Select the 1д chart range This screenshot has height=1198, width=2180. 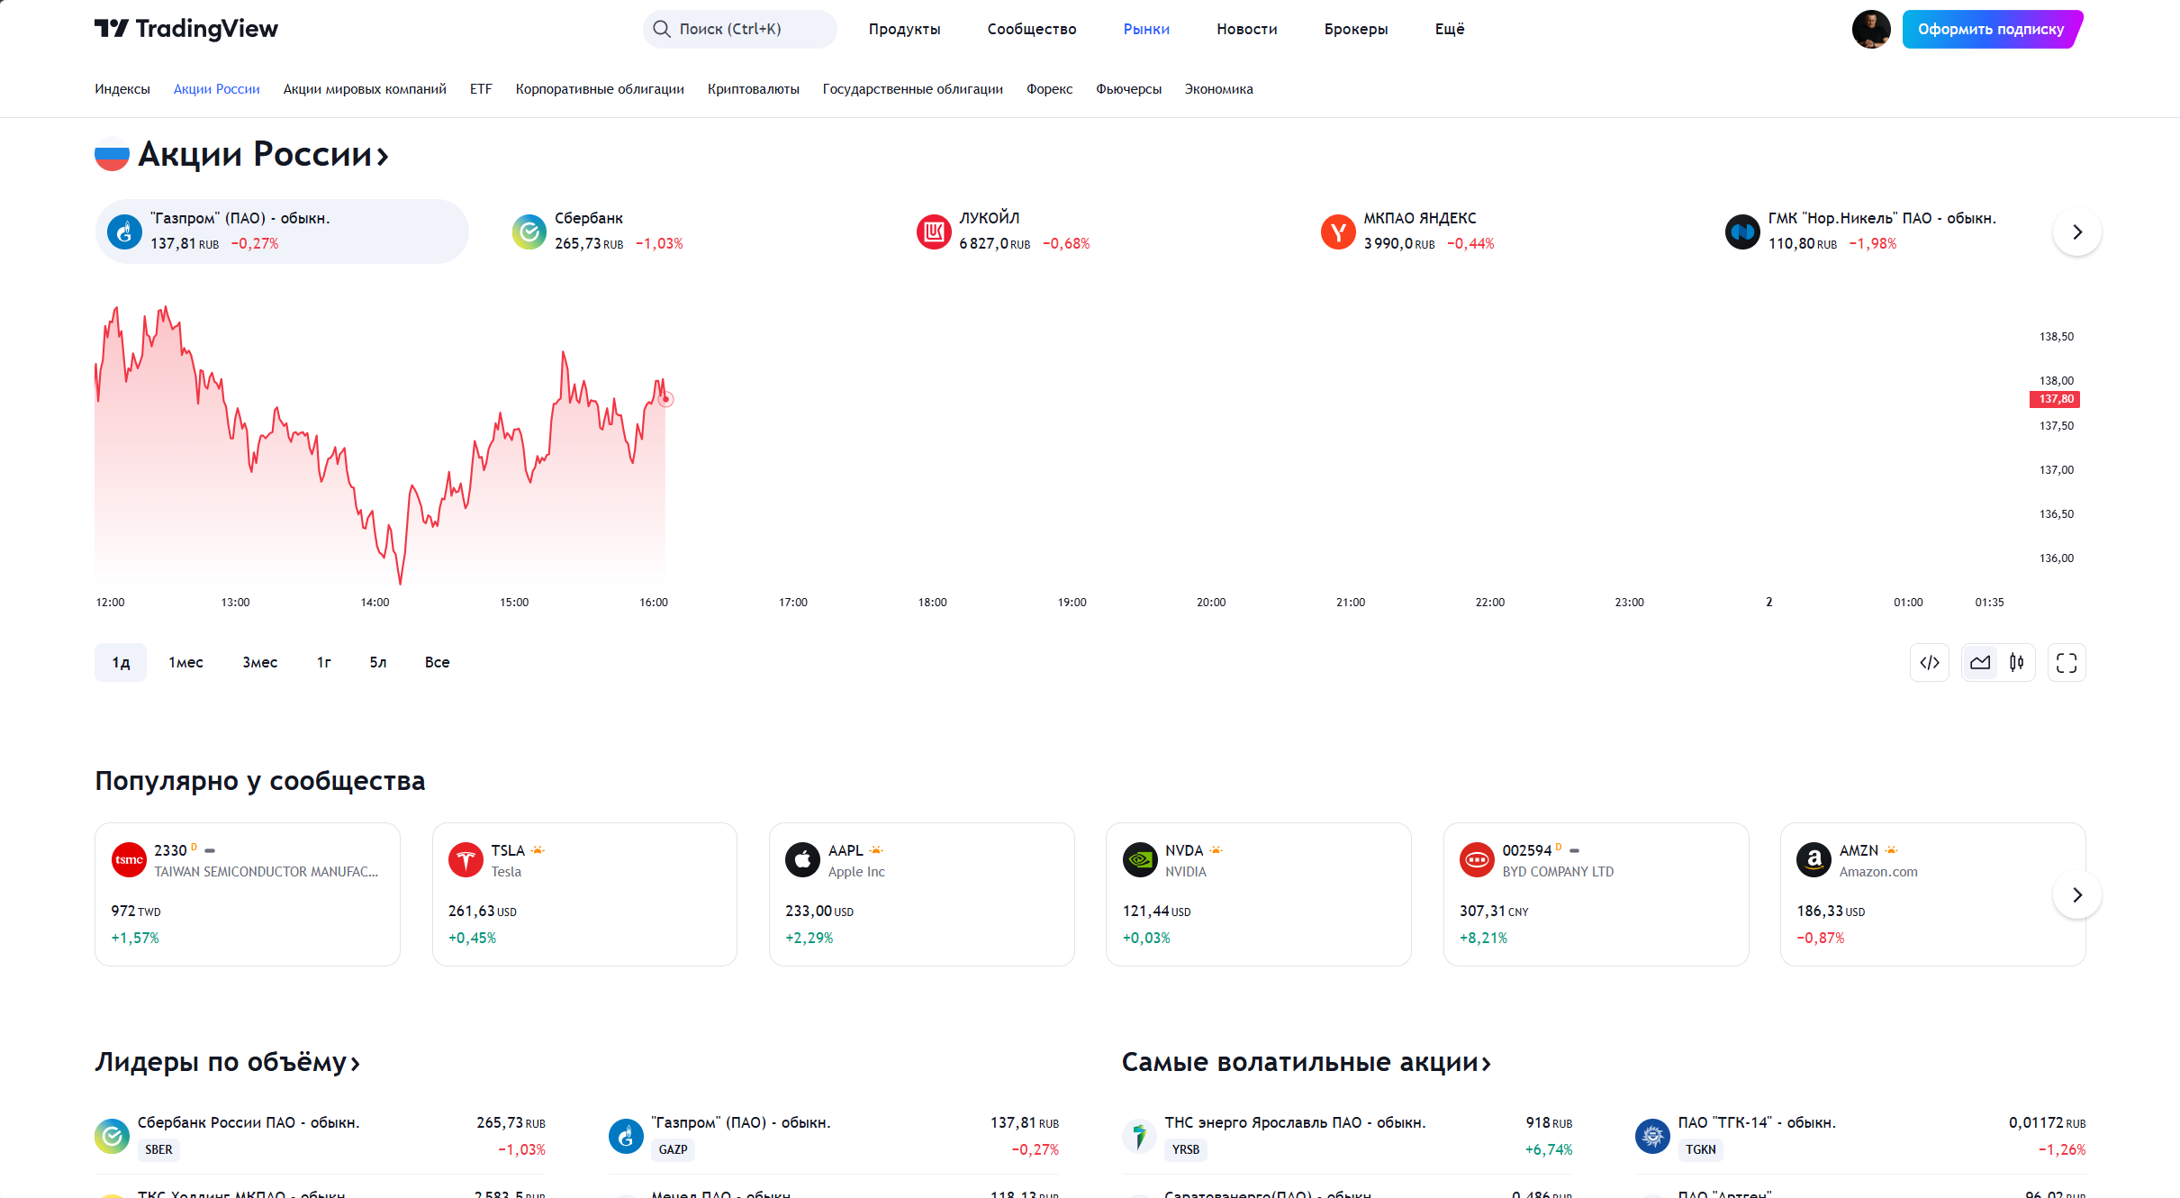pos(121,663)
